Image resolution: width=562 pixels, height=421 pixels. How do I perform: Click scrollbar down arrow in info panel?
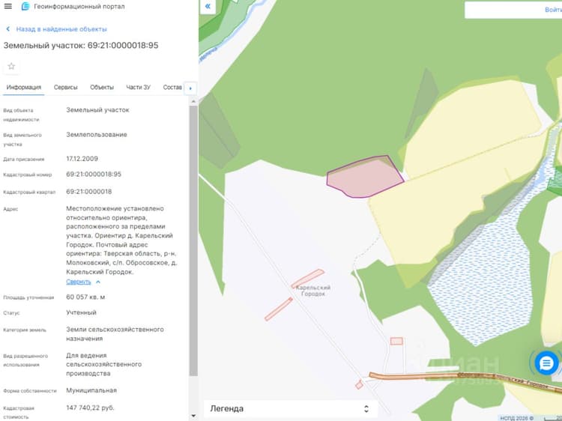(x=193, y=416)
